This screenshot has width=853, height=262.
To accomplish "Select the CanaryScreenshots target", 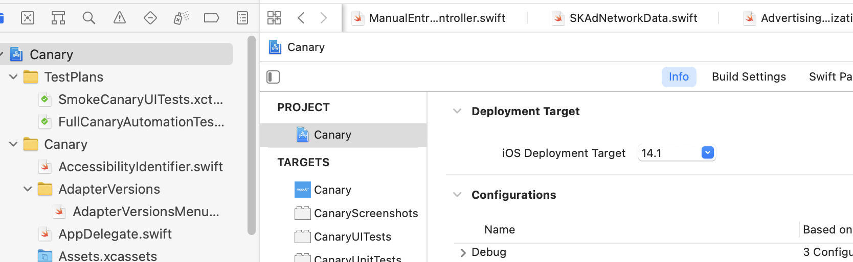I will click(x=366, y=213).
